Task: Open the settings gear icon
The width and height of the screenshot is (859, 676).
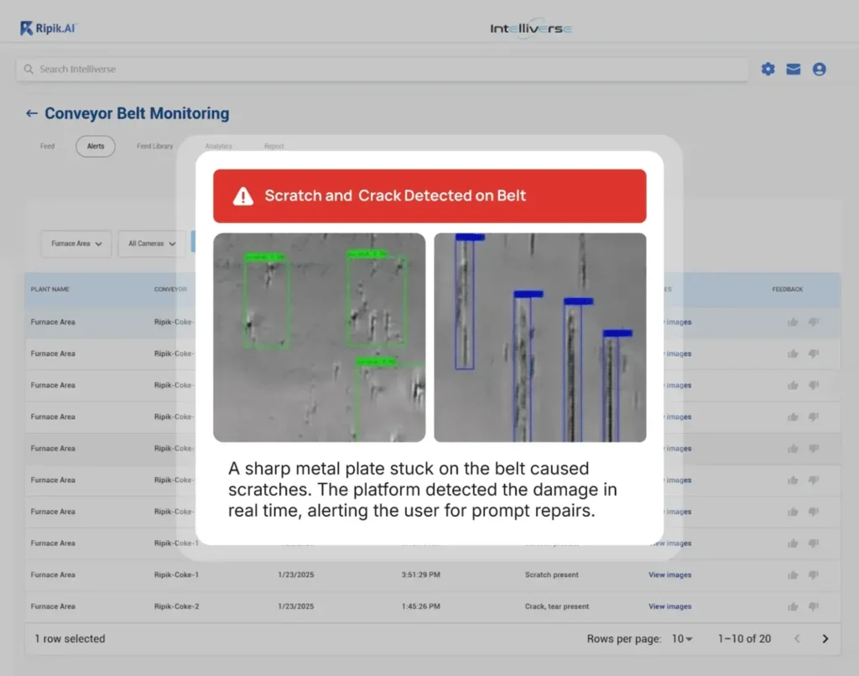Action: pos(768,69)
